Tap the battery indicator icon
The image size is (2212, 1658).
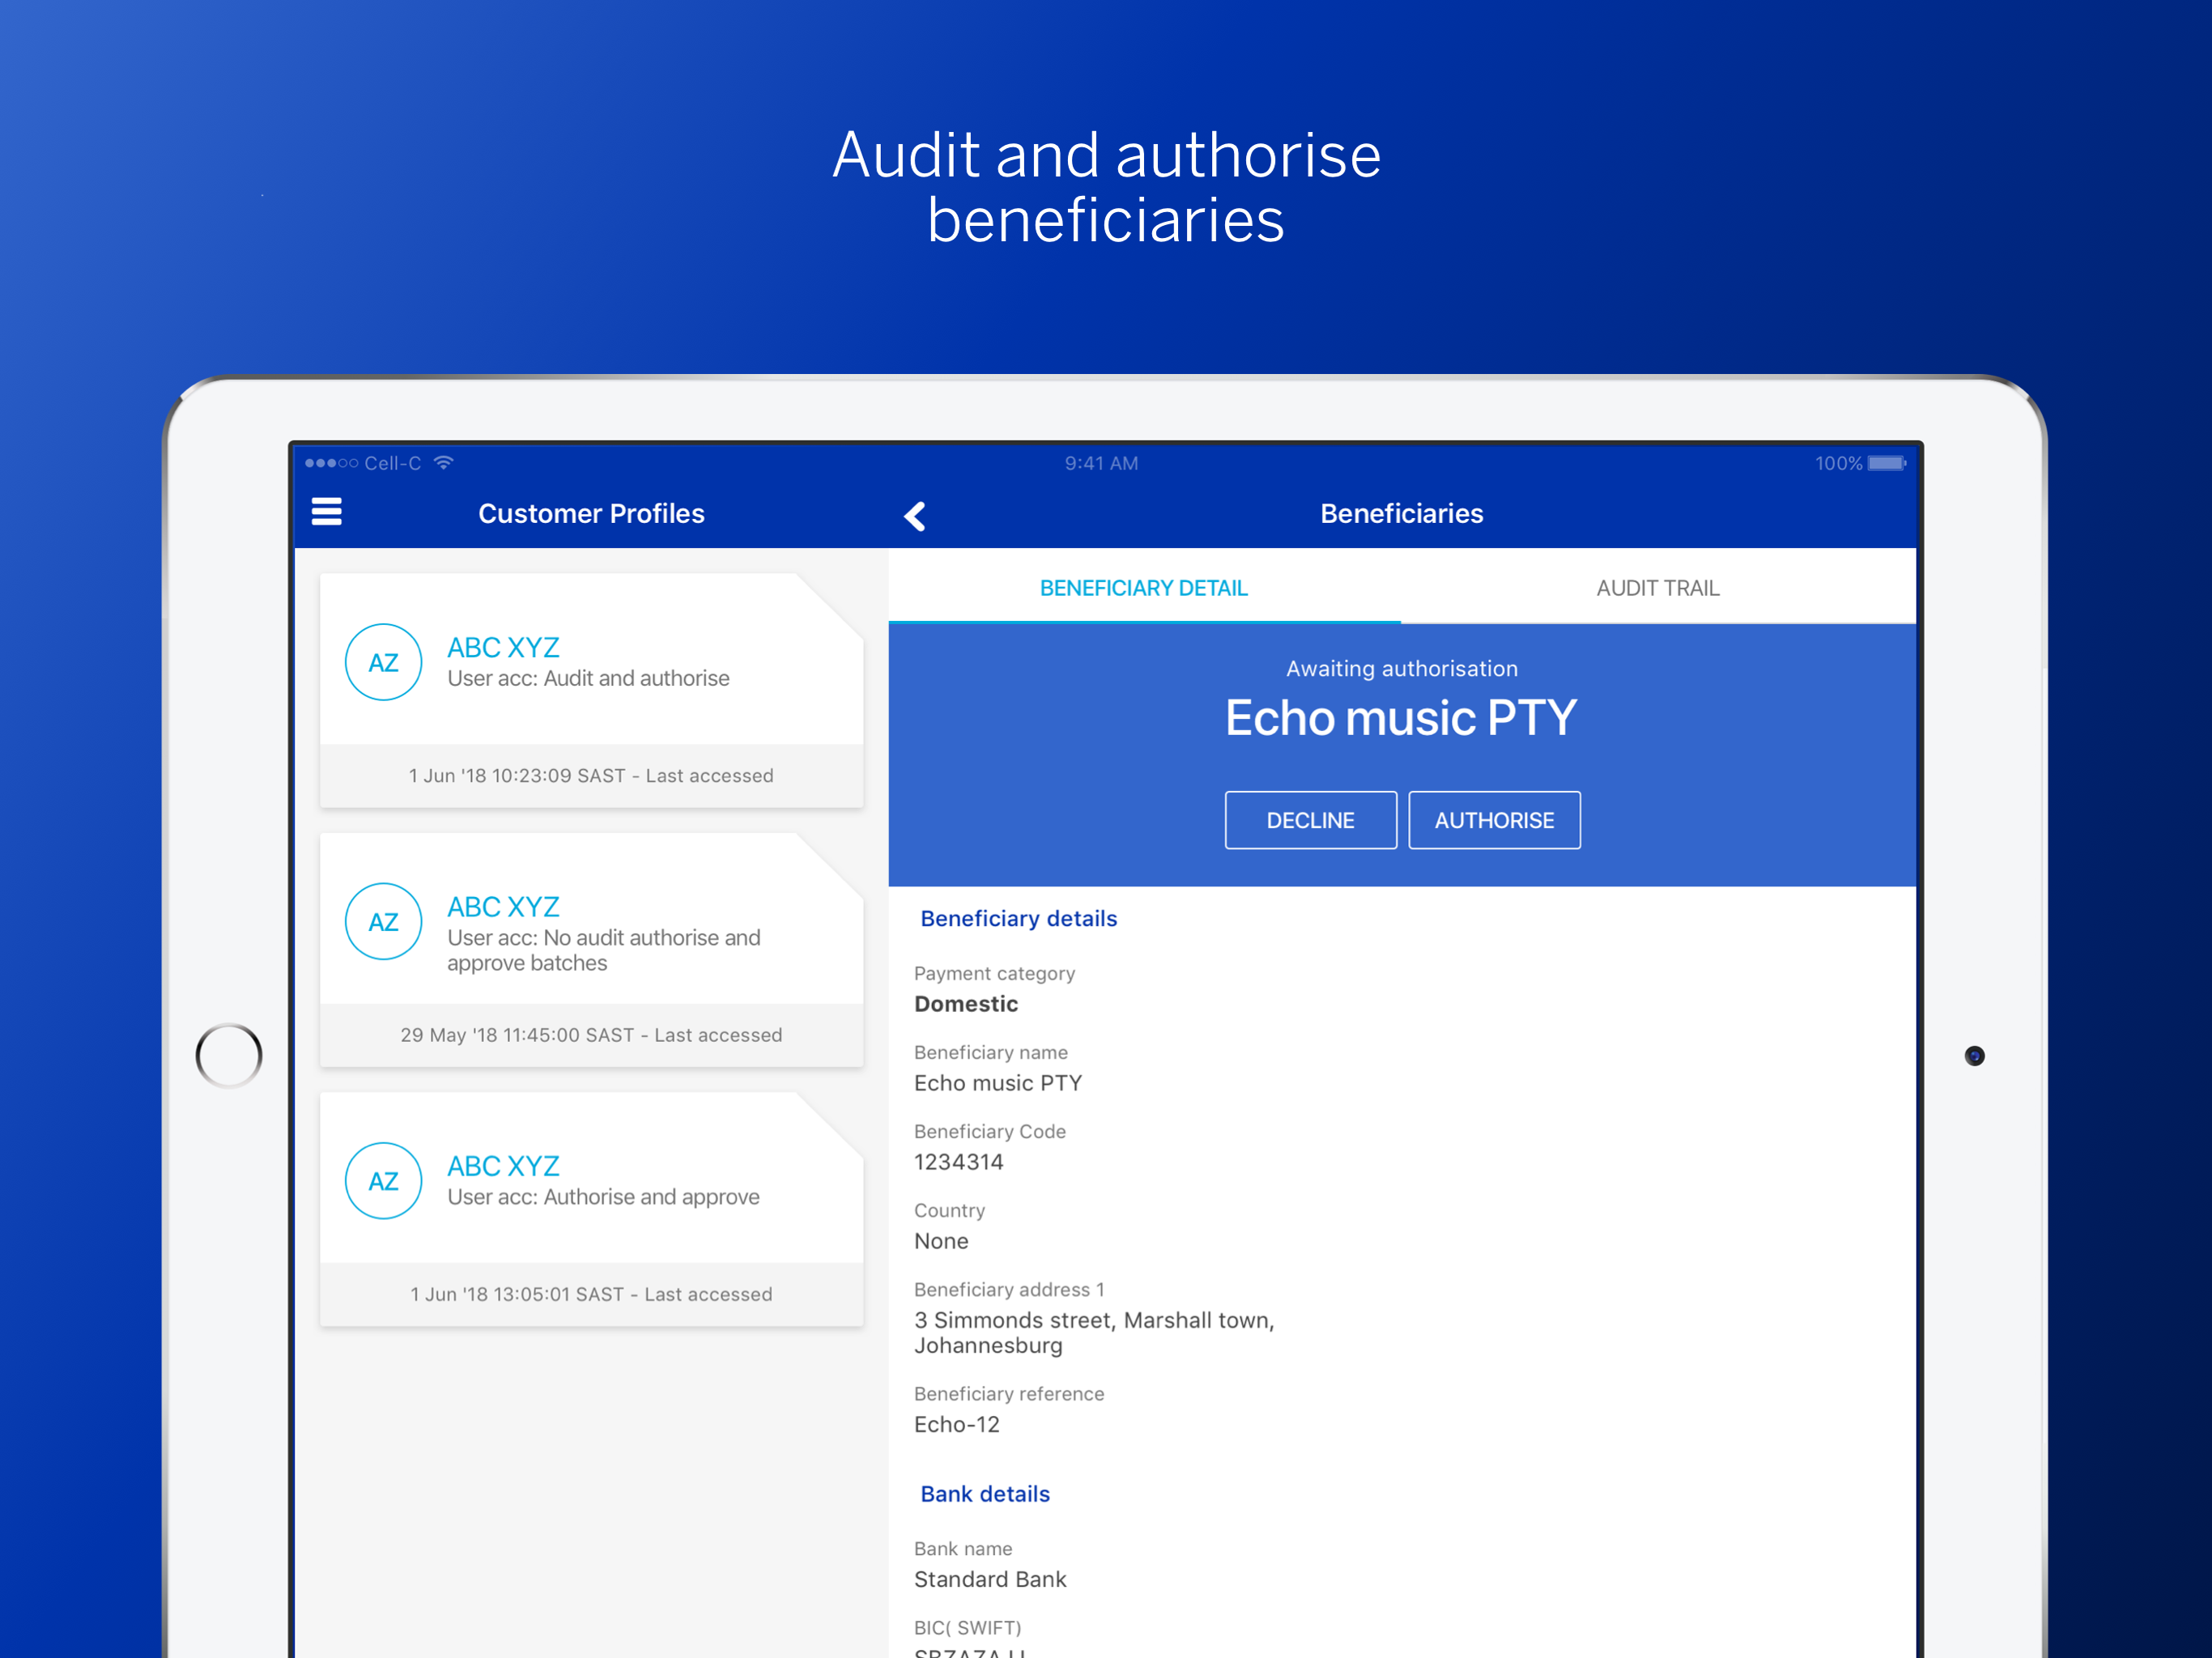[x=1886, y=463]
